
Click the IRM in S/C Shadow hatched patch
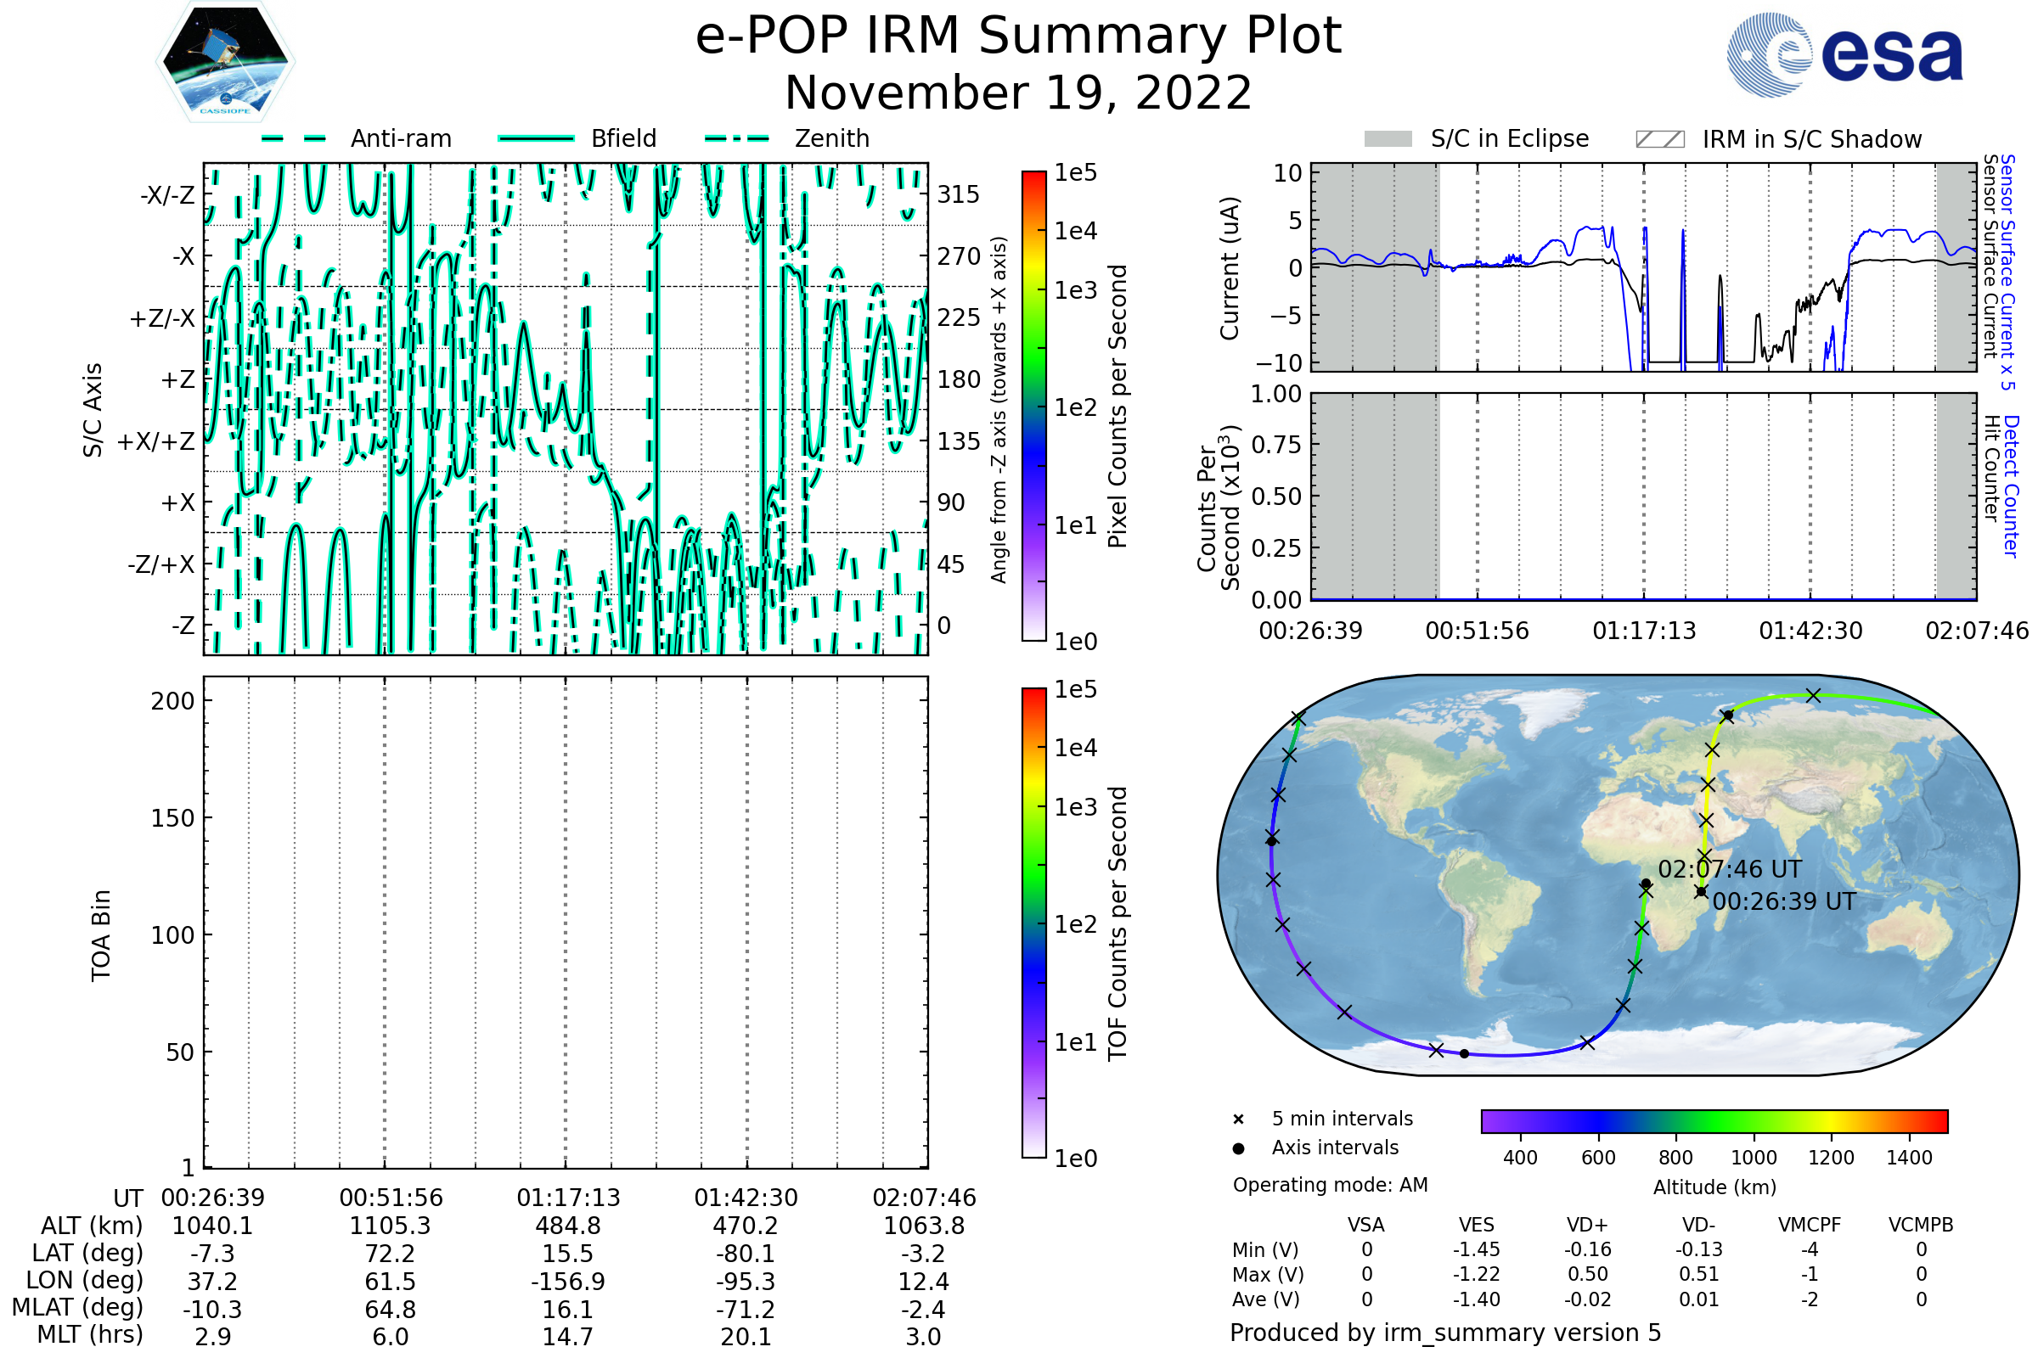pyautogui.click(x=1659, y=139)
